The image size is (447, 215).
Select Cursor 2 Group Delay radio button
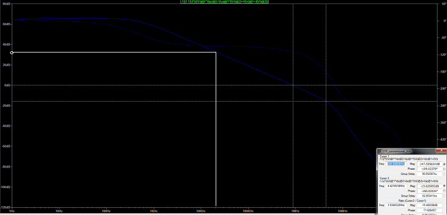point(444,195)
